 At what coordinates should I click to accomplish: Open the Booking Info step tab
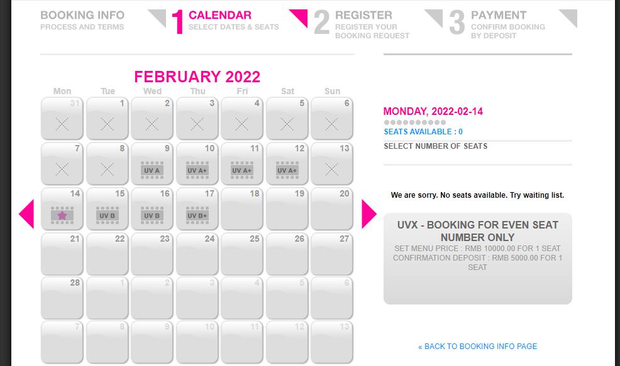coord(82,20)
